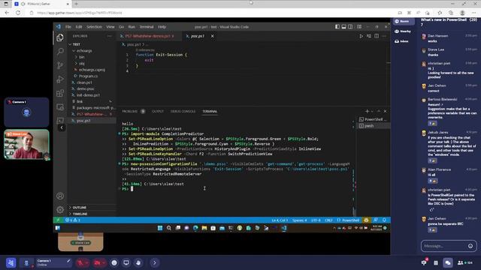Open demo.pssc in the explorer
This screenshot has width=481, height=270.
[x=85, y=88]
